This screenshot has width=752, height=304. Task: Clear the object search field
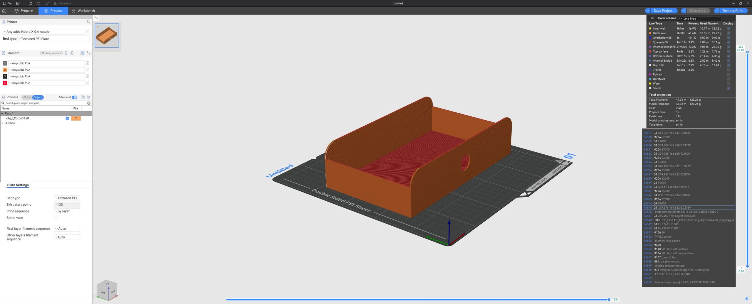coord(89,103)
